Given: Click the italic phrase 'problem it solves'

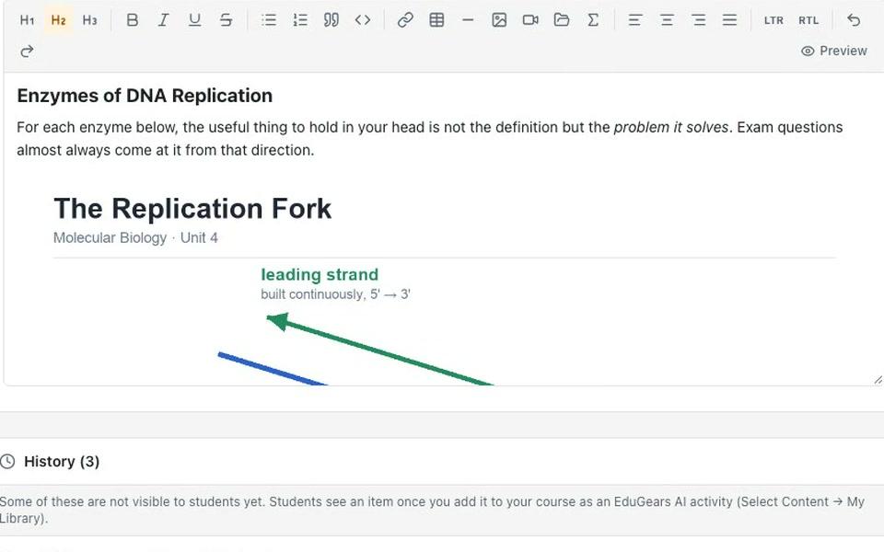Looking at the screenshot, I should click(671, 127).
